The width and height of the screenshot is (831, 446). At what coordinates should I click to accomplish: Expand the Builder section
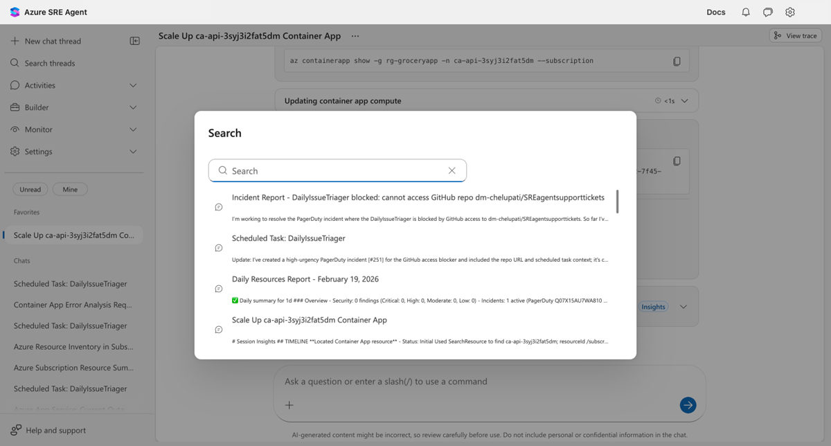point(133,107)
